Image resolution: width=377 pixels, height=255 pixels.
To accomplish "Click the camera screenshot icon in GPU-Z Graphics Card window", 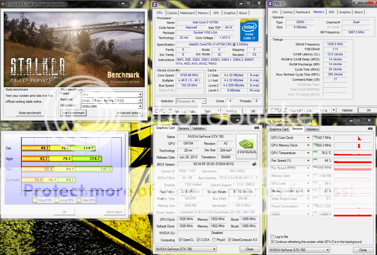I will pyautogui.click(x=256, y=128).
